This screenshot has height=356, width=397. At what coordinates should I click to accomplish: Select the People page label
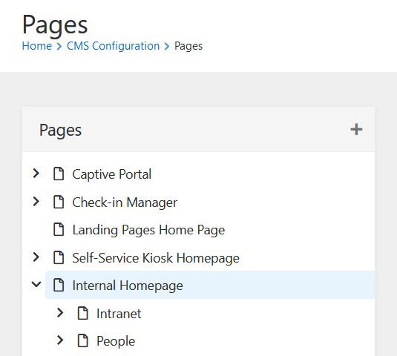[x=116, y=341]
